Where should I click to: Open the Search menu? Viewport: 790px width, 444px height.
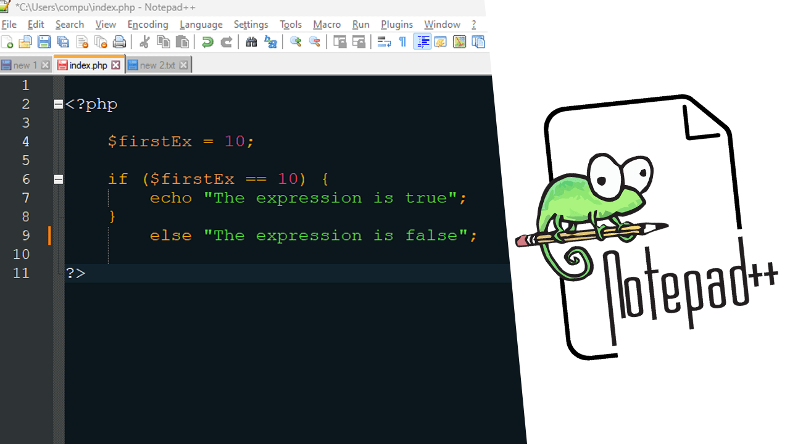point(70,25)
